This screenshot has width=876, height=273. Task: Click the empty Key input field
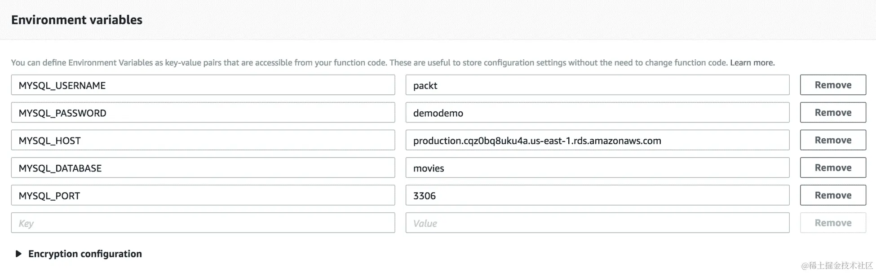(203, 223)
